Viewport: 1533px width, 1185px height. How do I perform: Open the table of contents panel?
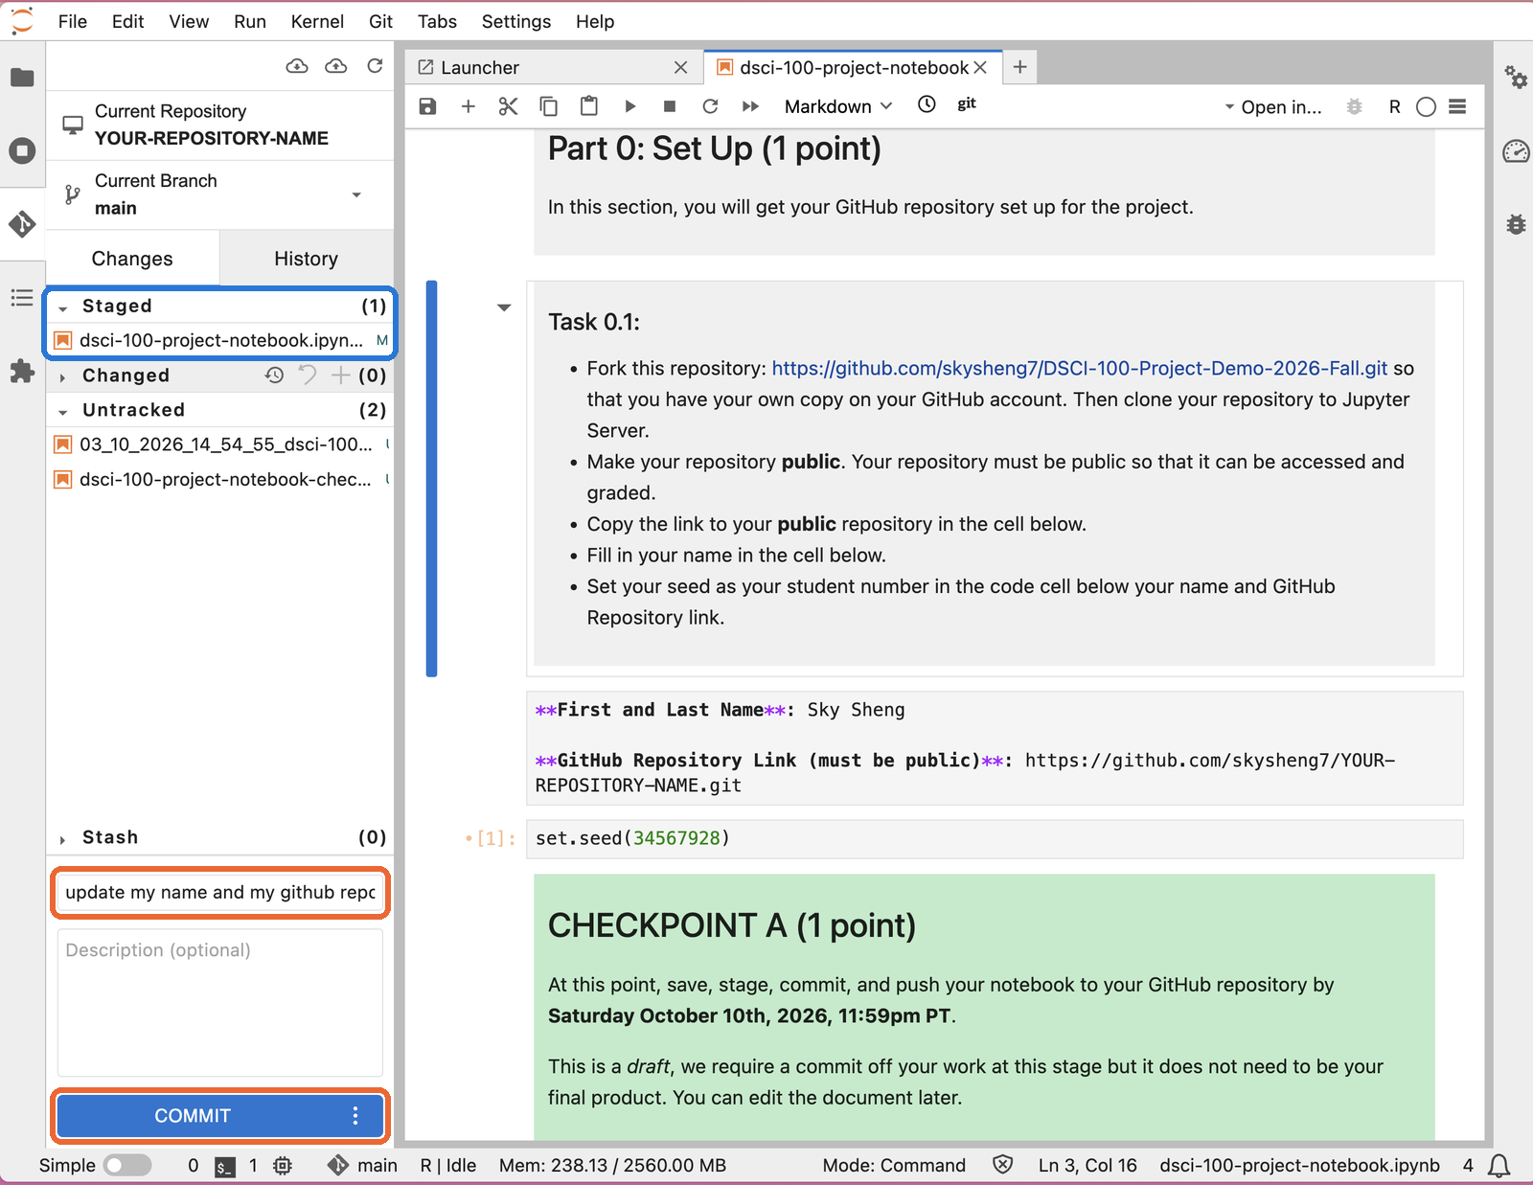22,298
